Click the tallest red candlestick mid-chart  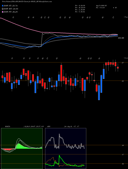point(61,73)
